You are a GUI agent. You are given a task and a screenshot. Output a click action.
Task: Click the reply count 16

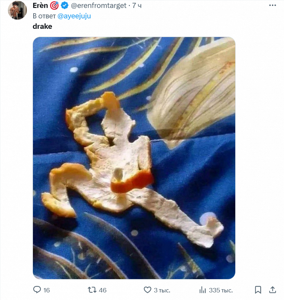(x=46, y=290)
